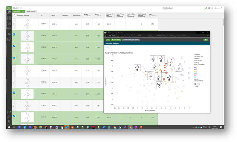
Task: Click the Auto. Filter Sync (Beta) button
Action: (131, 40)
